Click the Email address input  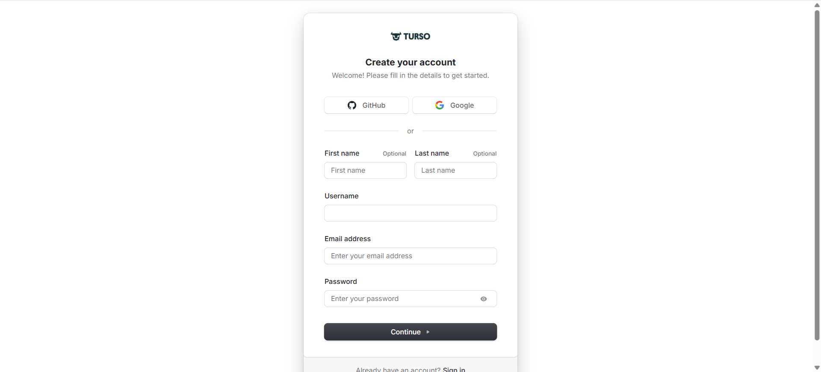pyautogui.click(x=410, y=256)
